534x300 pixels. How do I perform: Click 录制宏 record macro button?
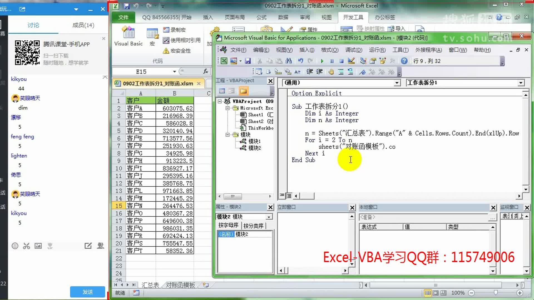(x=175, y=30)
